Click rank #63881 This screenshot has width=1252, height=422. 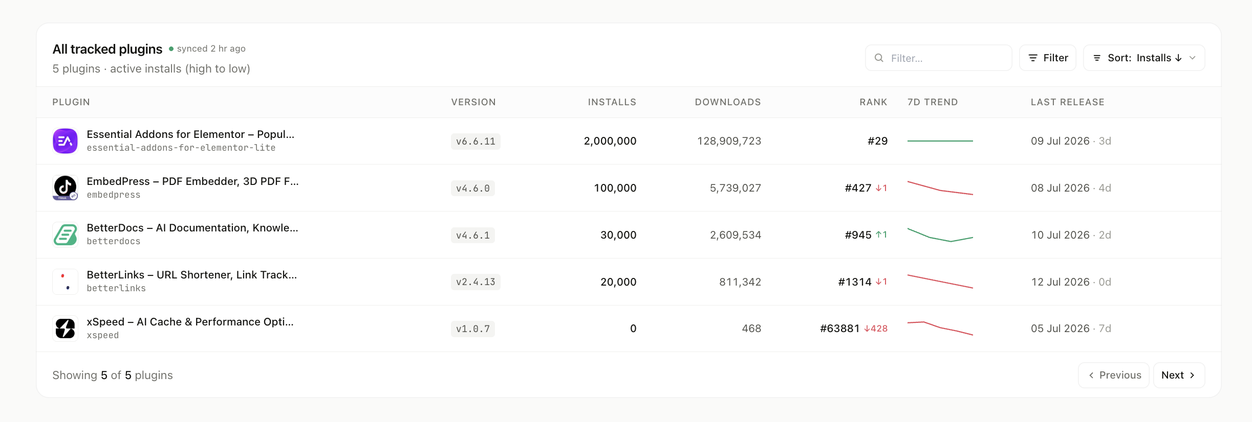[x=840, y=329]
